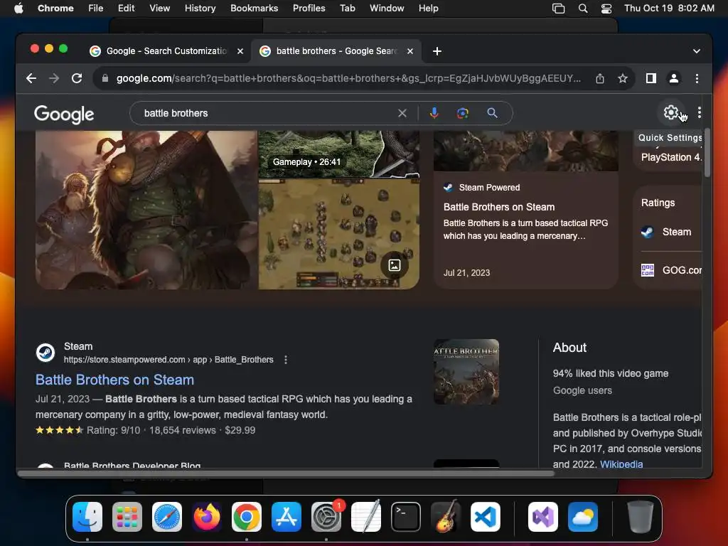This screenshot has width=728, height=546.
Task: Close the battle brothers search tab
Action: 410,51
